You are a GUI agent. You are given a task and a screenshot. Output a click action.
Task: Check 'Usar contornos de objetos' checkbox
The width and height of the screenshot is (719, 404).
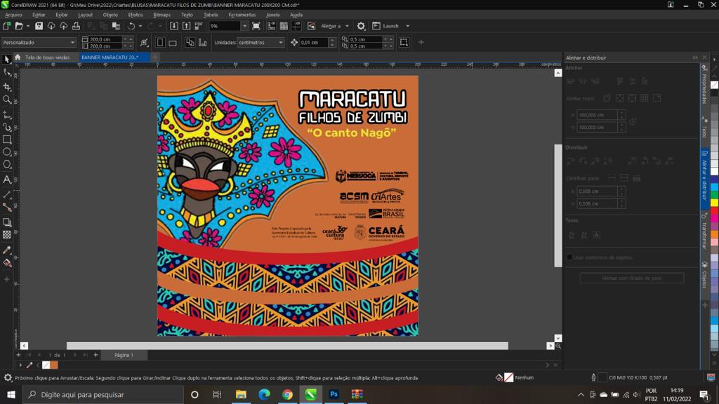[x=569, y=257]
